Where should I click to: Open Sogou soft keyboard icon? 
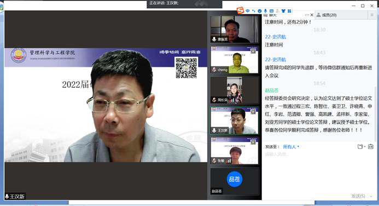(271, 11)
